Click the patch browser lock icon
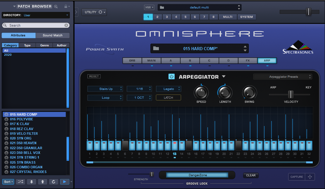Image resolution: width=325 pixels, height=189 pixels. point(65,7)
